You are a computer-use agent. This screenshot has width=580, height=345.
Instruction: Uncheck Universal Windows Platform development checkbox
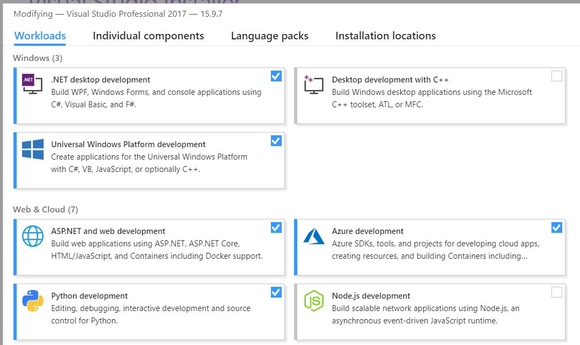(276, 141)
